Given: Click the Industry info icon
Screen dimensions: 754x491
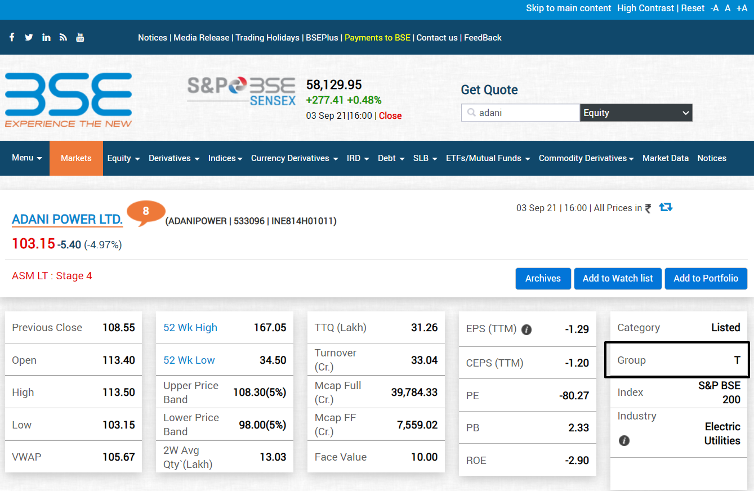Looking at the screenshot, I should point(624,440).
